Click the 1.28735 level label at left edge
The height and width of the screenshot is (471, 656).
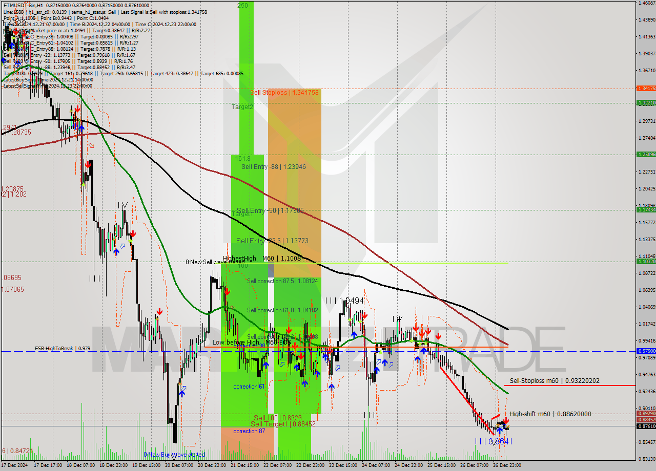pos(16,132)
